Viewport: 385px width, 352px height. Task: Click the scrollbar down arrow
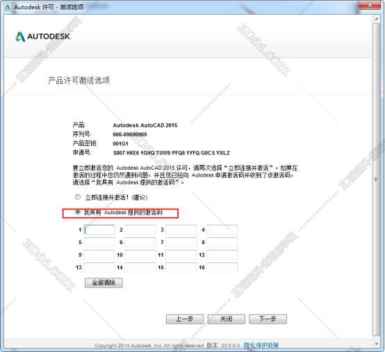[376, 344]
